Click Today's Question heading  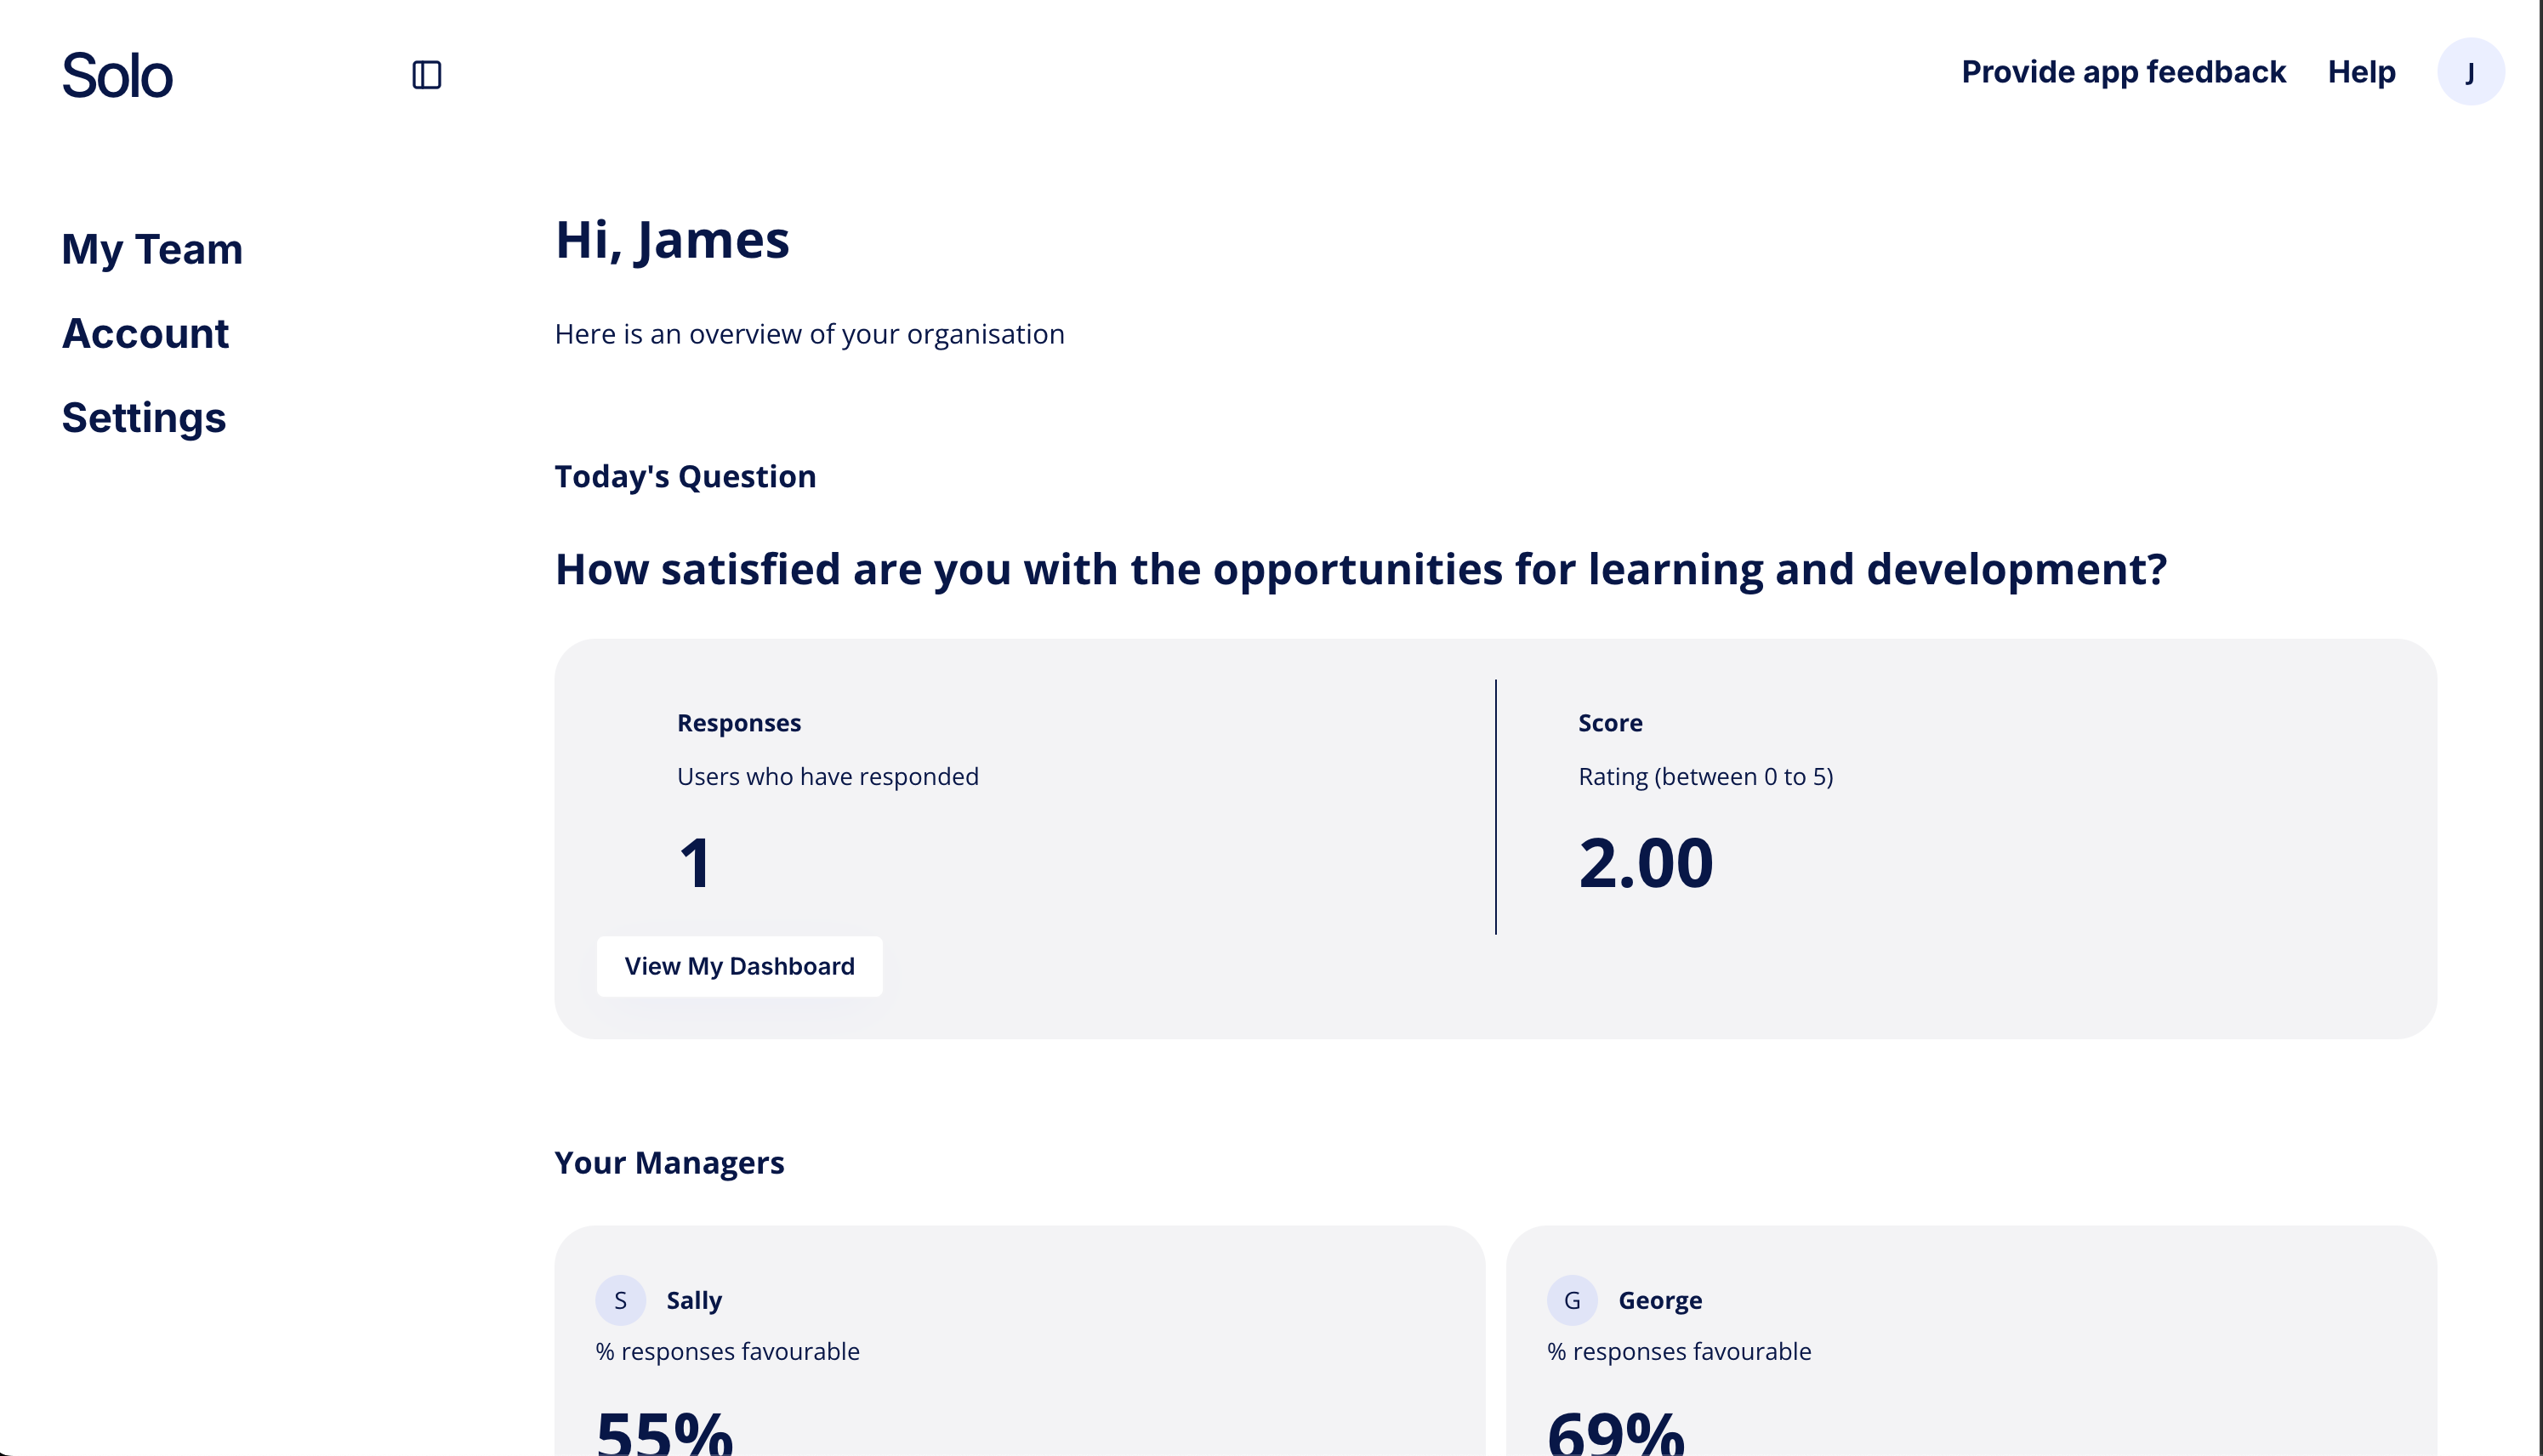[685, 476]
